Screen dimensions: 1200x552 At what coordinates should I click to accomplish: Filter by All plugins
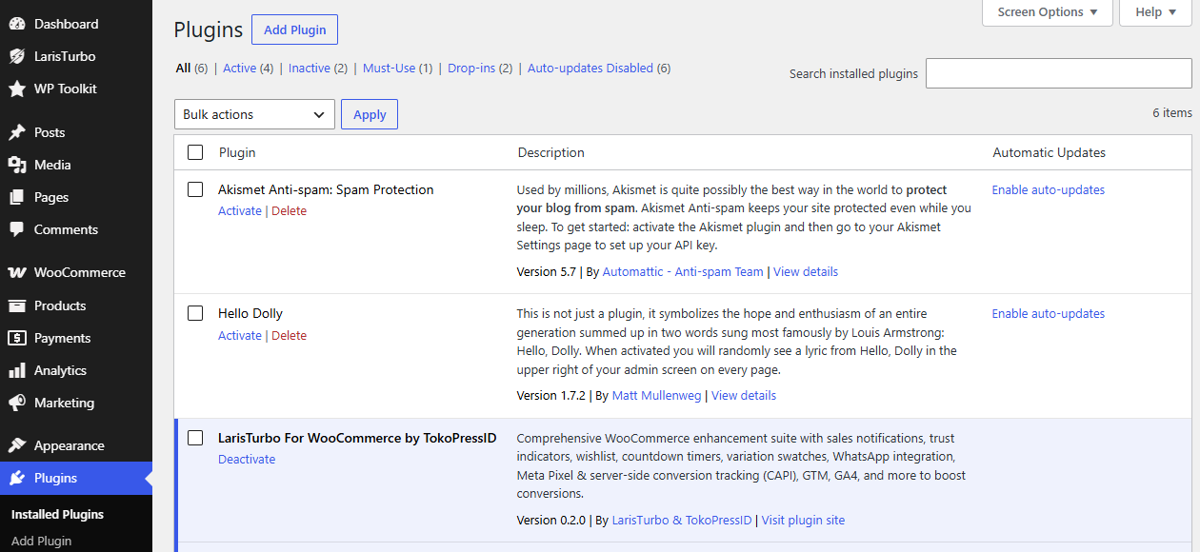pyautogui.click(x=183, y=68)
